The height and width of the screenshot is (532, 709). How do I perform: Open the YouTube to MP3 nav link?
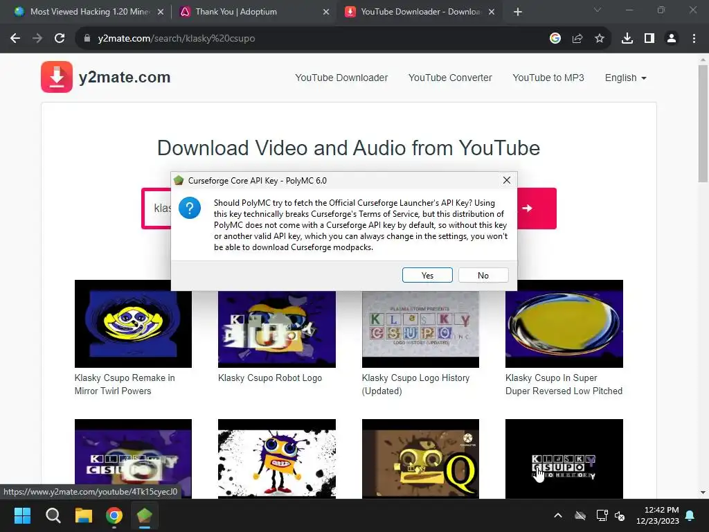pos(548,78)
